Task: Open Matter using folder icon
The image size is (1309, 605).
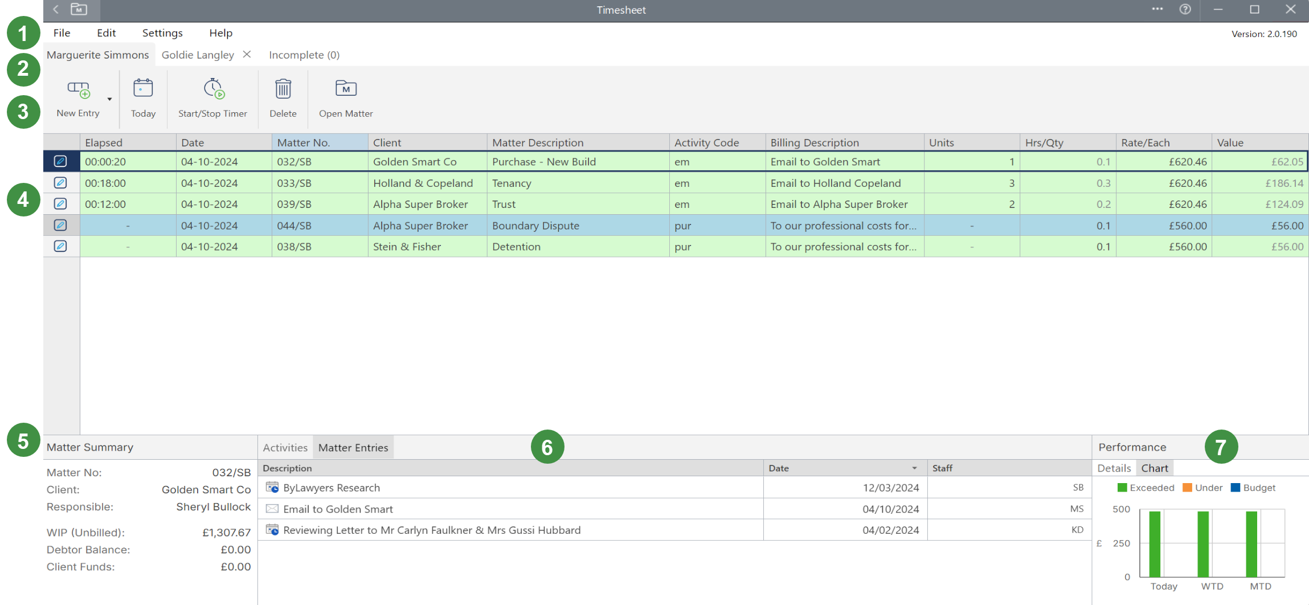Action: pos(346,89)
